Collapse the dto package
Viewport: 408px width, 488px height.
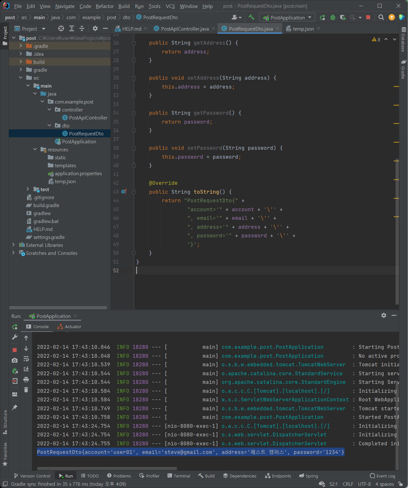click(49, 126)
